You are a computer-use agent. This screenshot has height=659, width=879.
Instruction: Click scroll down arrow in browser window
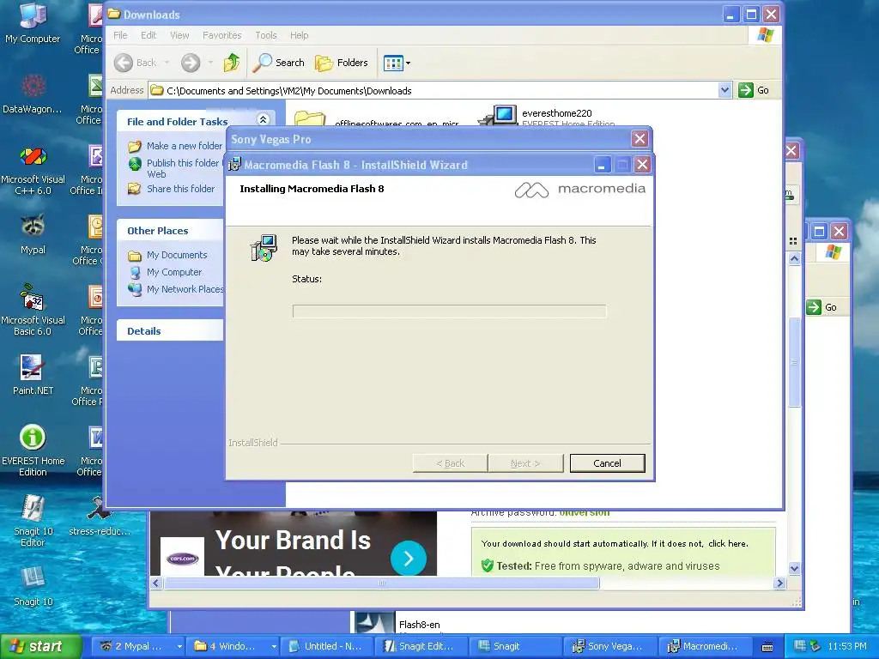[x=794, y=568]
